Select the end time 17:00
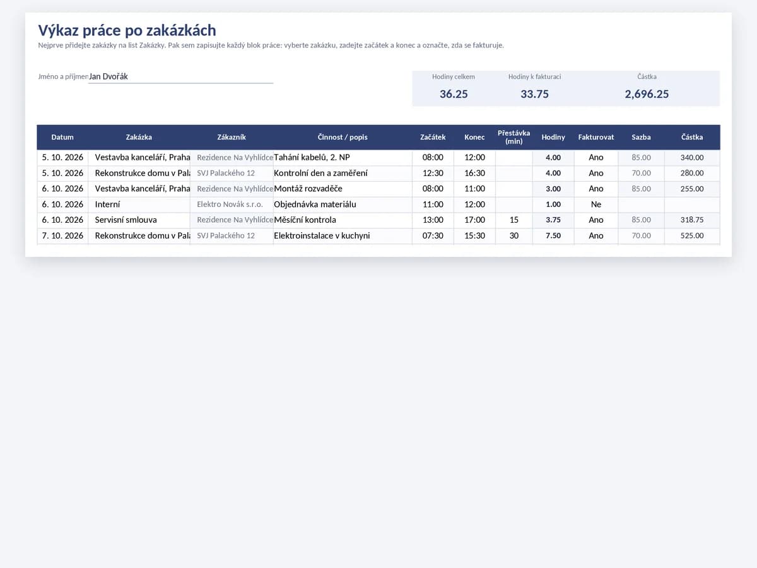This screenshot has height=568, width=757. [474, 220]
